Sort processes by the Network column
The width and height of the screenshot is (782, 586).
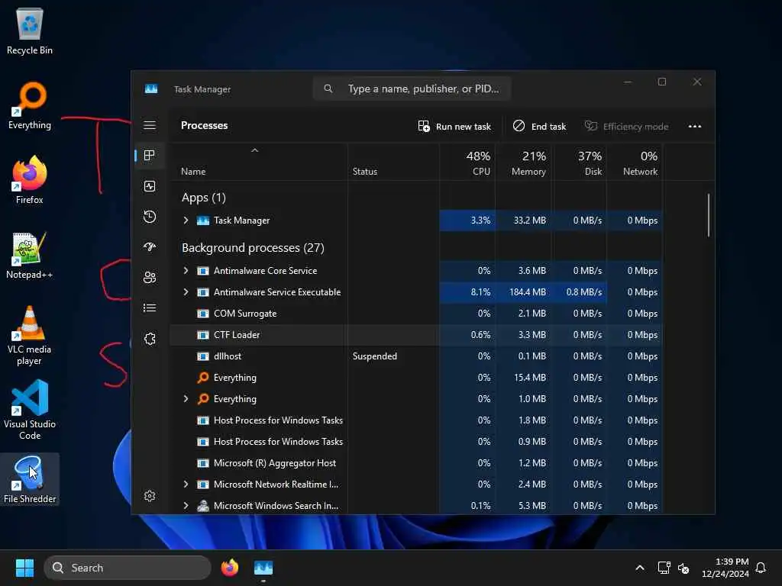[635, 163]
